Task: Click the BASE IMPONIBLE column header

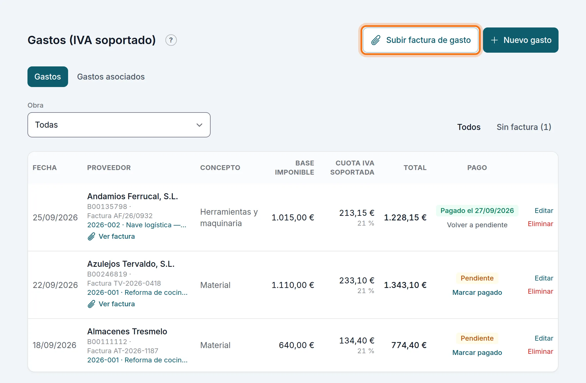Action: tap(294, 168)
